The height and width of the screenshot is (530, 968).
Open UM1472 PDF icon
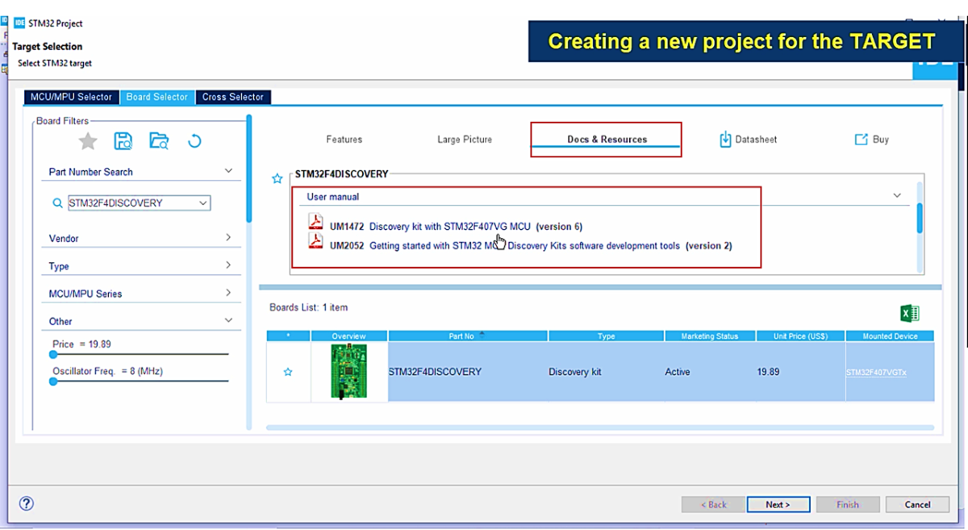[315, 222]
